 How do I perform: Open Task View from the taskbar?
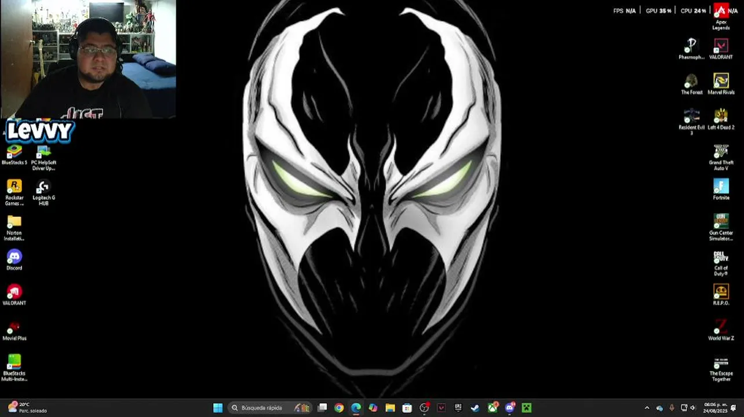coord(322,408)
